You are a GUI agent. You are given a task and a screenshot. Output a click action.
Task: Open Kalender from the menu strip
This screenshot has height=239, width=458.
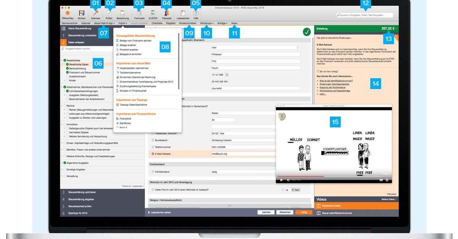[86, 23]
